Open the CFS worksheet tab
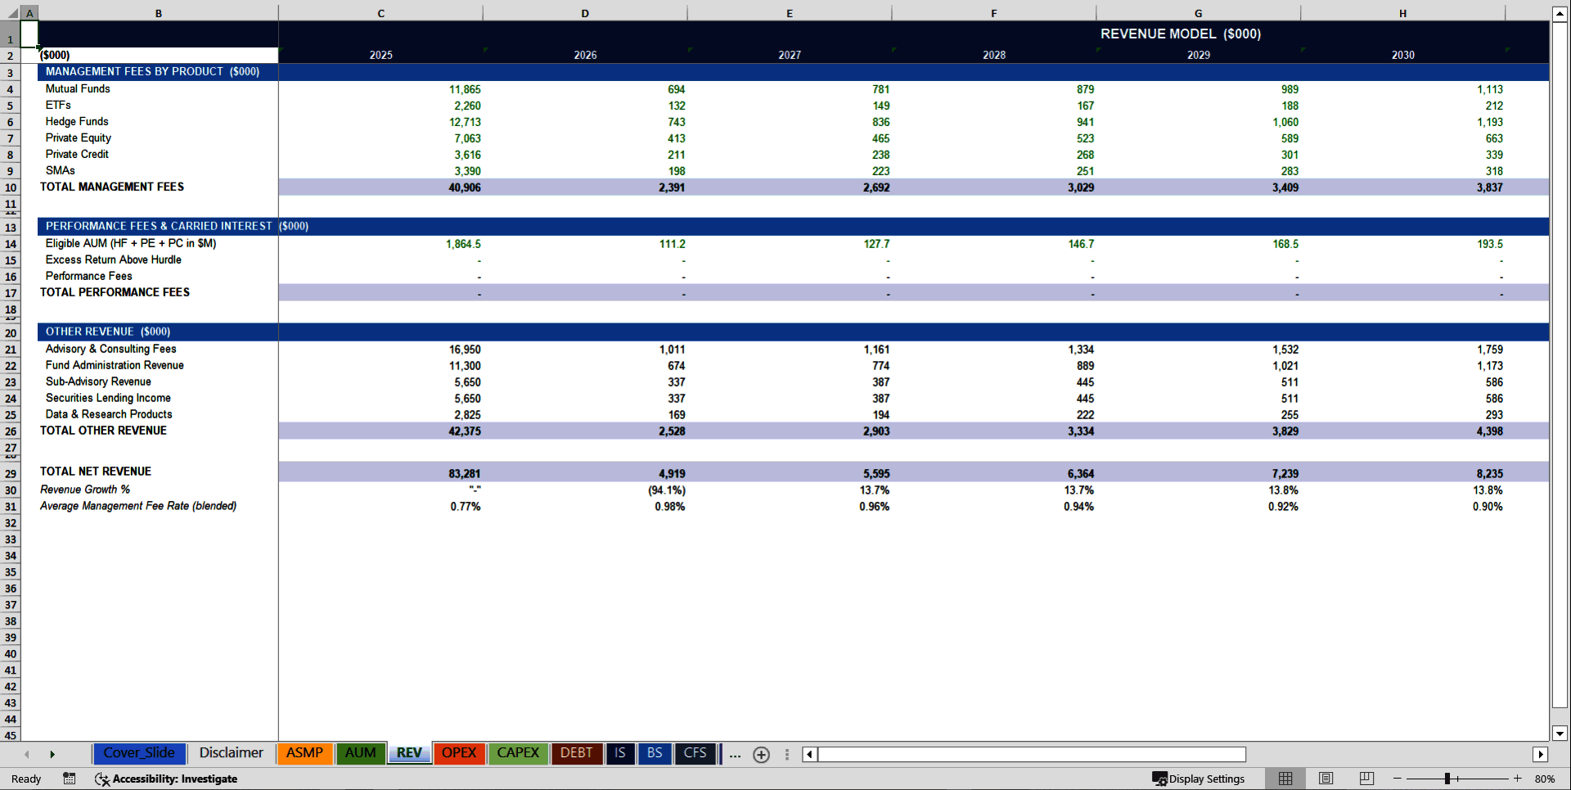This screenshot has height=790, width=1571. coord(695,753)
